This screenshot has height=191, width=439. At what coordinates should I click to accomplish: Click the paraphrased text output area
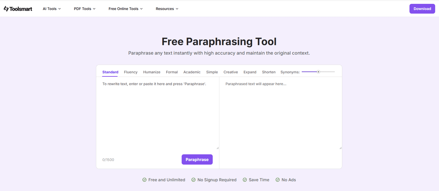[x=281, y=113]
